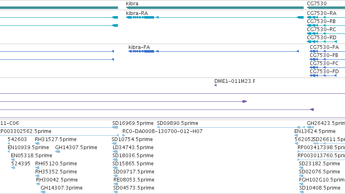
Task: Select the CG7530 gene label
Action: [x=317, y=4]
